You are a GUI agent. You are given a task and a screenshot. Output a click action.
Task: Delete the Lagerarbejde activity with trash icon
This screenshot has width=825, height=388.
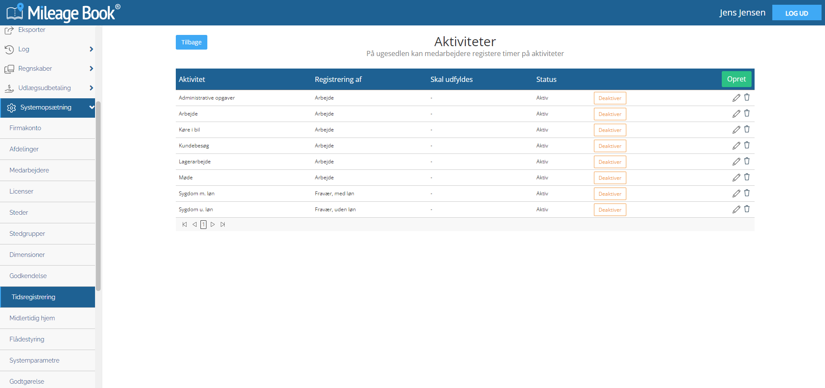[747, 161]
